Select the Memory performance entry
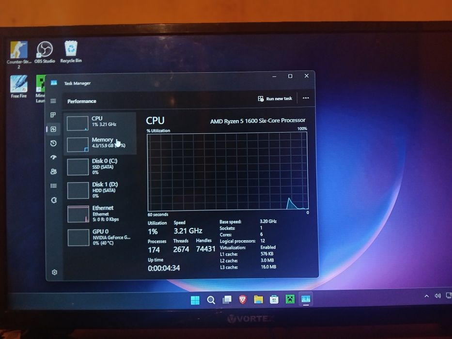 100,143
